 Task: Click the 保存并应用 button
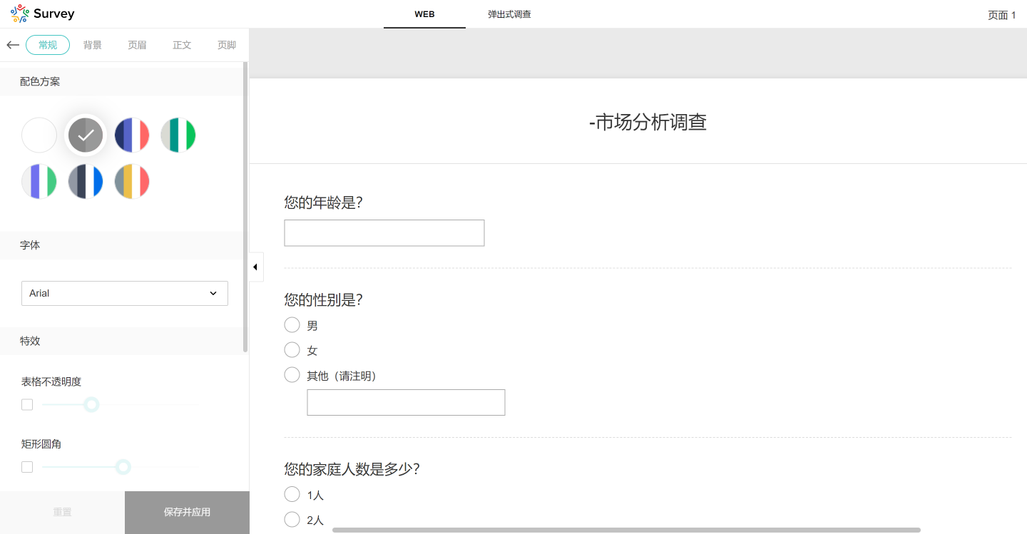point(187,512)
